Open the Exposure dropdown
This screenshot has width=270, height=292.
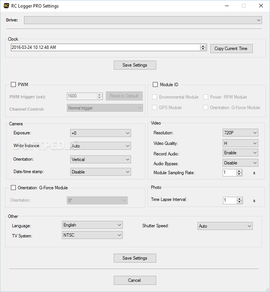pyautogui.click(x=101, y=133)
